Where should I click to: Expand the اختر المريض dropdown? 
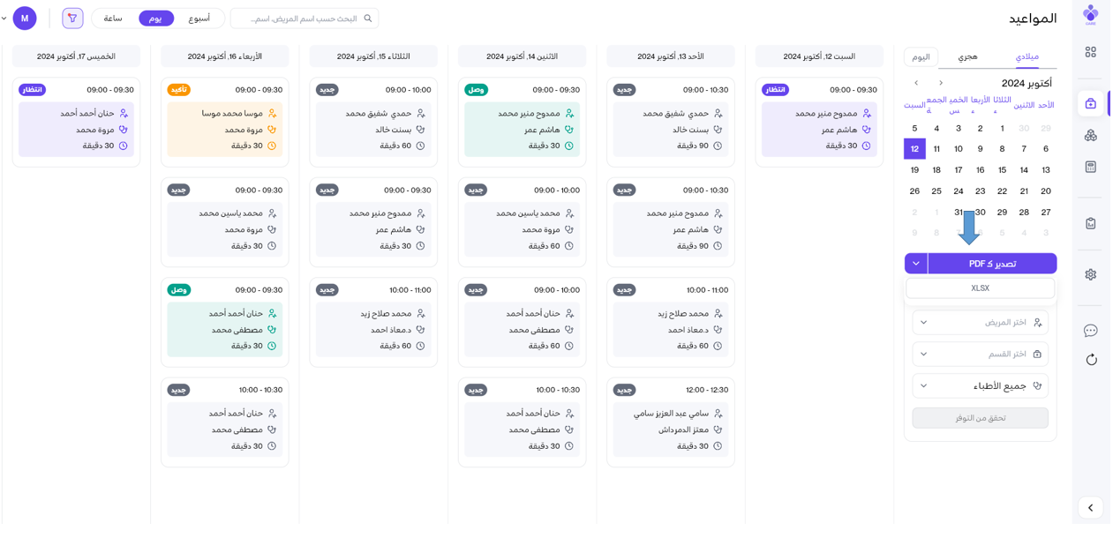pyautogui.click(x=980, y=323)
